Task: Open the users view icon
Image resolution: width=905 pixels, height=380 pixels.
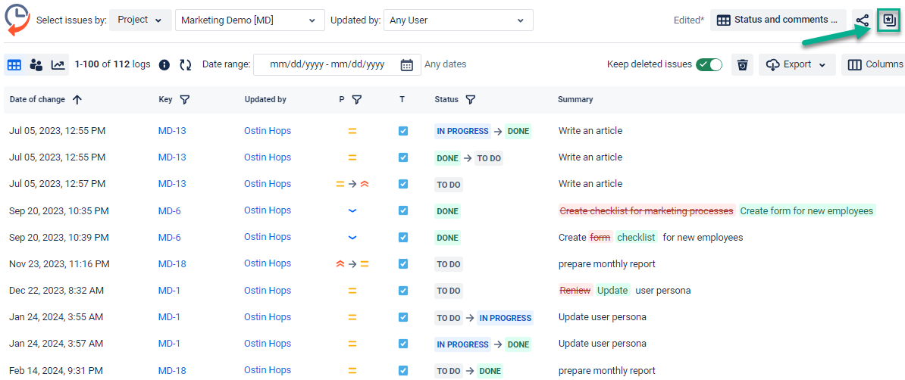Action: tap(36, 65)
